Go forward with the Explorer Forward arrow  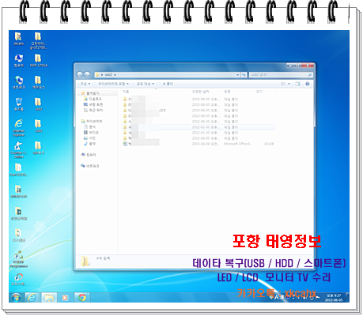point(87,75)
